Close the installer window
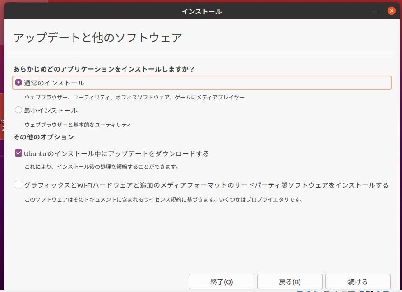This screenshot has width=402, height=292. (x=391, y=11)
